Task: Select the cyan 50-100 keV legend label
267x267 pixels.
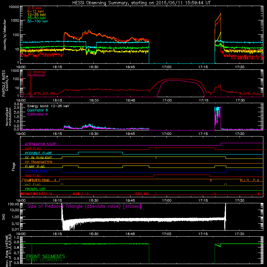Action: pyautogui.click(x=38, y=21)
